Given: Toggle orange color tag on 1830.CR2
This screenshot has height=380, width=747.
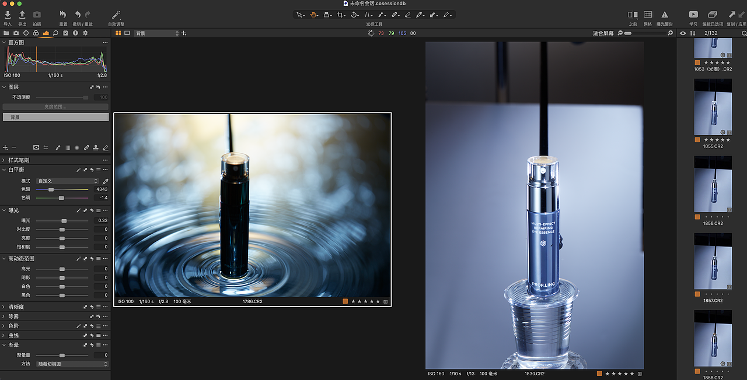Looking at the screenshot, I should 599,374.
